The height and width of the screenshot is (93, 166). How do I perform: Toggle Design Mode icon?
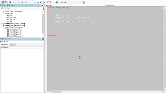[41, 2]
